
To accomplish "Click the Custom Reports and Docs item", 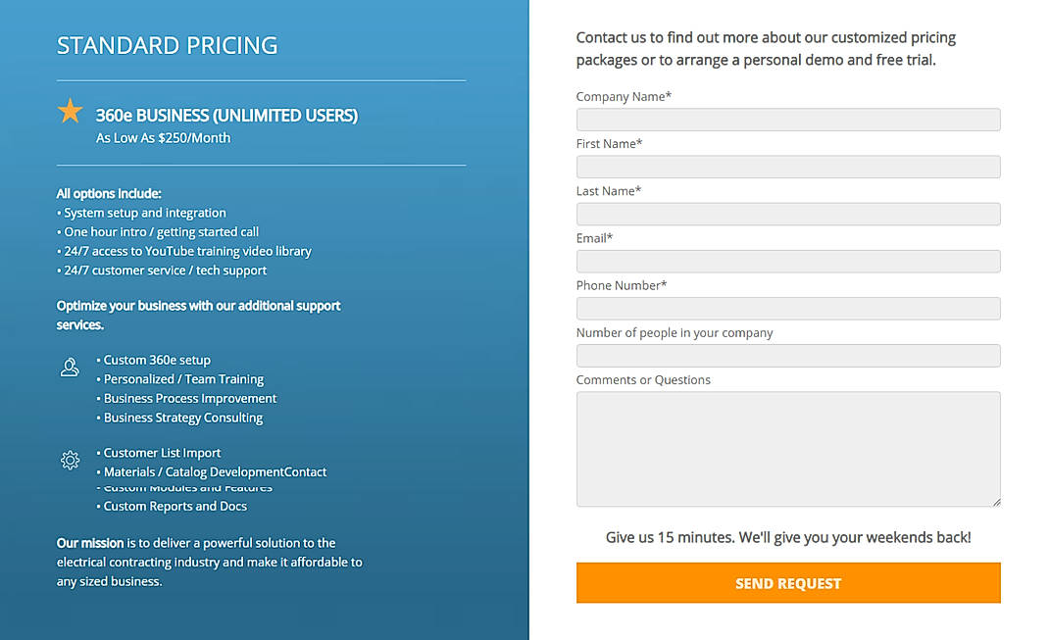I will point(174,506).
